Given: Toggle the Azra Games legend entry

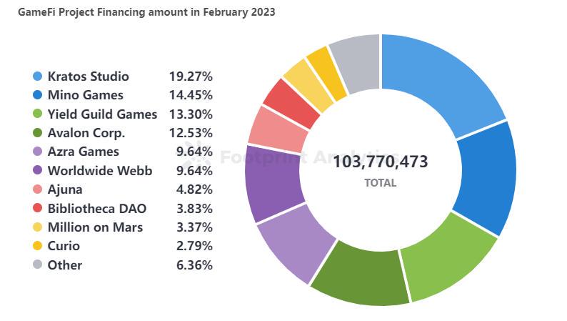Looking at the screenshot, I should tap(83, 152).
